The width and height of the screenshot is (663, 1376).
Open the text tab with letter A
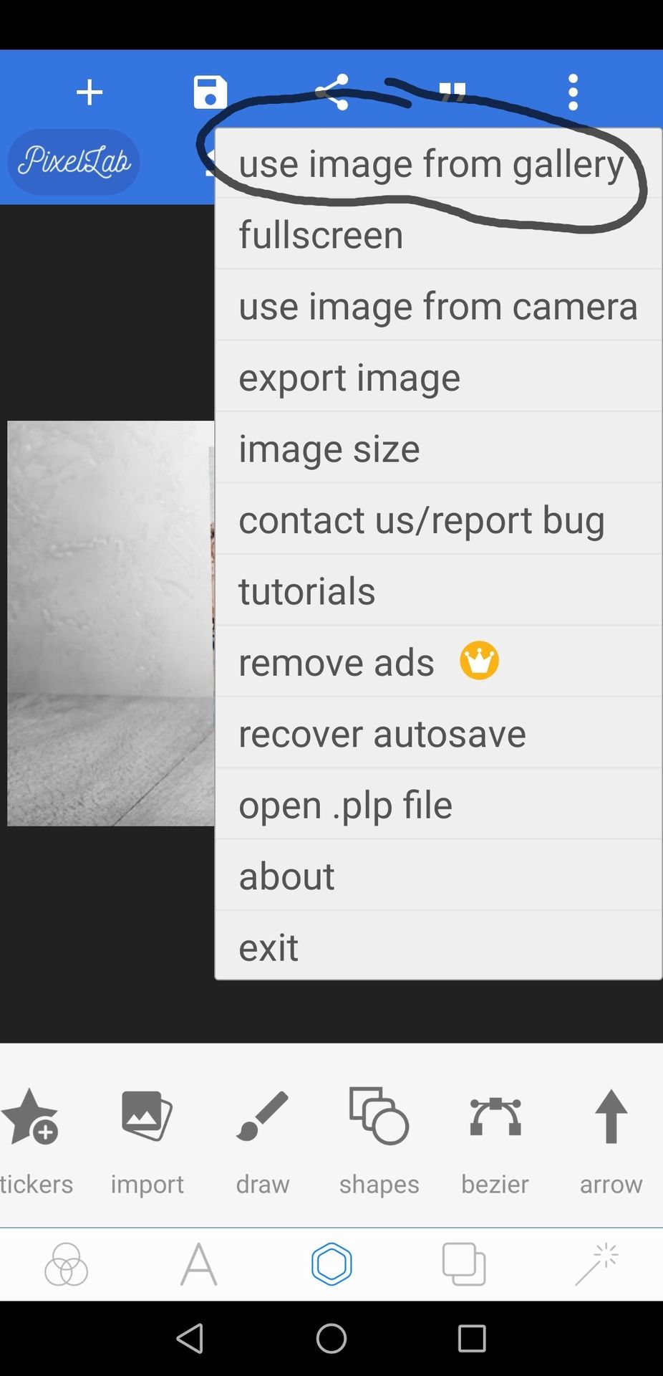click(198, 1265)
